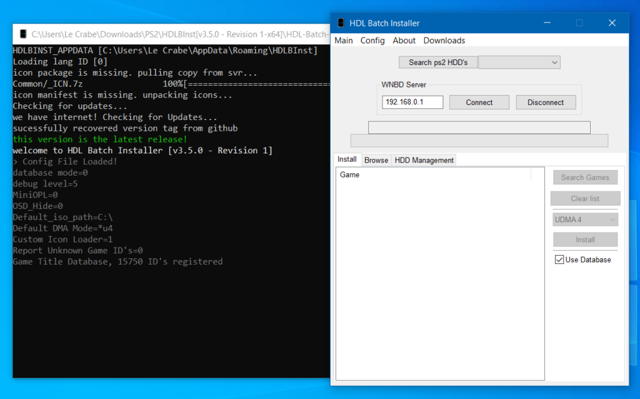640x399 pixels.
Task: Open the Config menu
Action: point(372,41)
